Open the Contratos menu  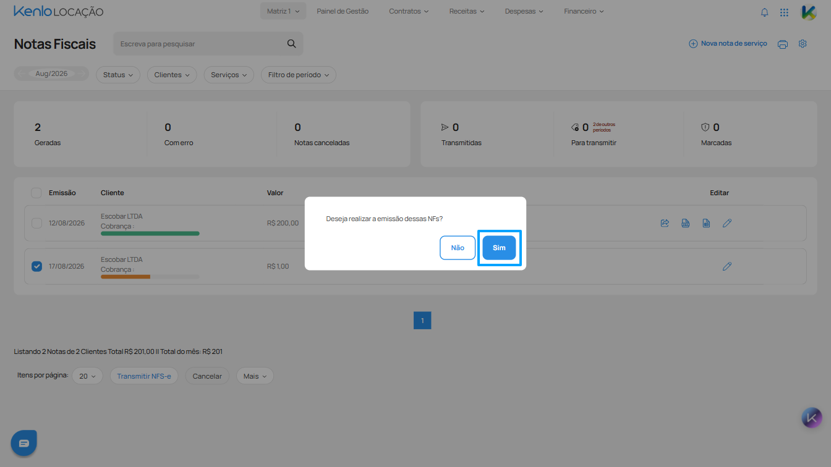(x=409, y=11)
